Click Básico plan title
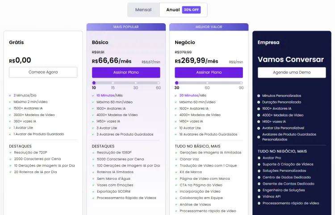The image size is (335, 215). (x=100, y=42)
